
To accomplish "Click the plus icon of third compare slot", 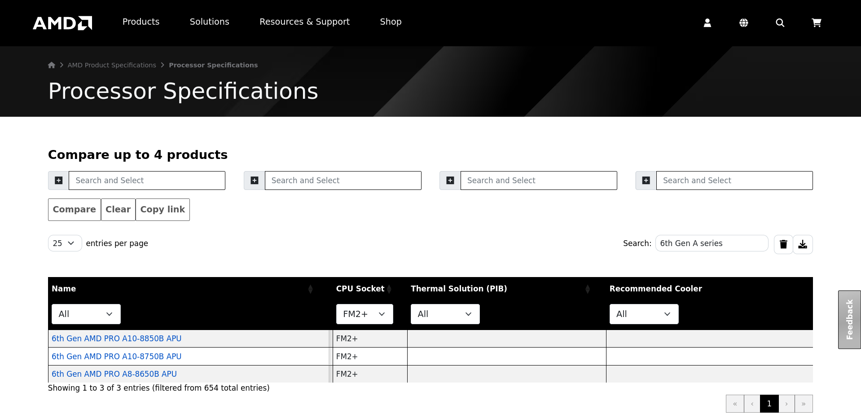I will 450,181.
